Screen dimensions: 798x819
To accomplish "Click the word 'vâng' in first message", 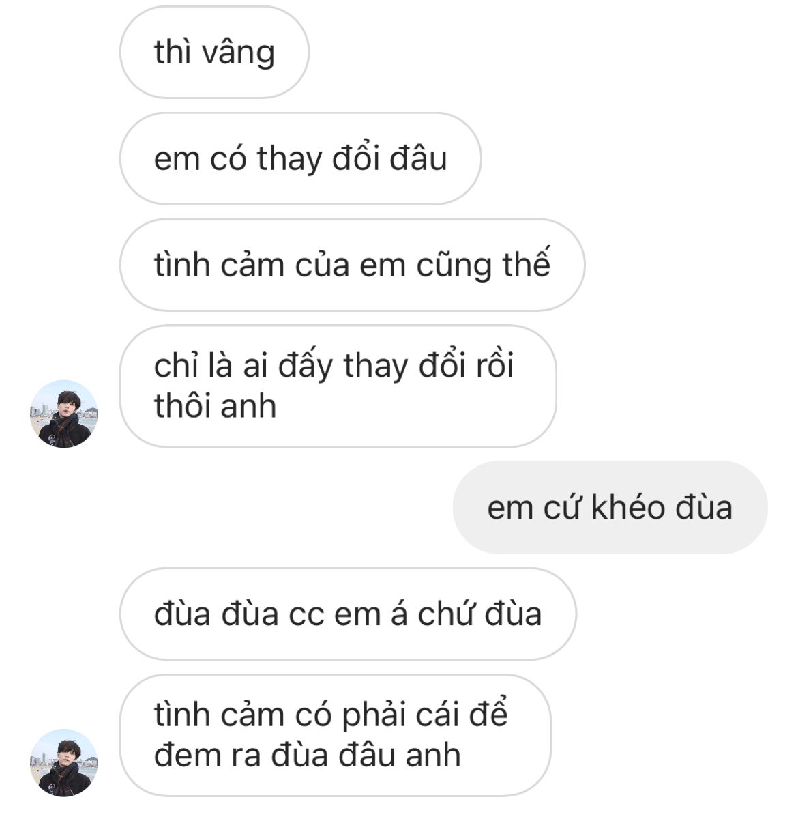I will (239, 53).
